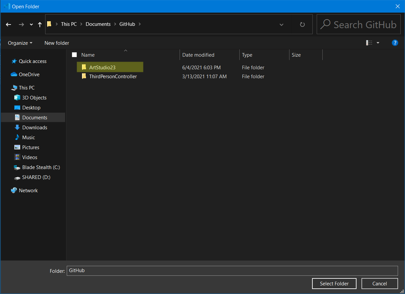405x294 pixels.
Task: Open more view options dropdown arrow
Action: 378,43
